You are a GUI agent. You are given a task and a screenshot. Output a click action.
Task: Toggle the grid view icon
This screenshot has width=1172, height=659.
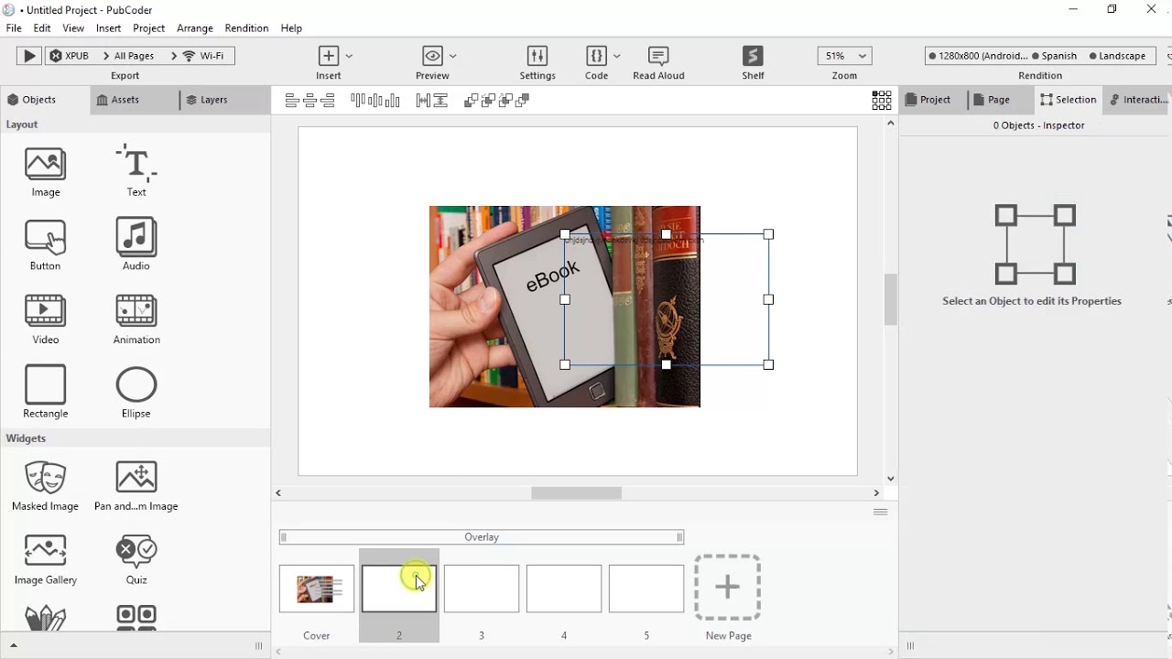[881, 100]
